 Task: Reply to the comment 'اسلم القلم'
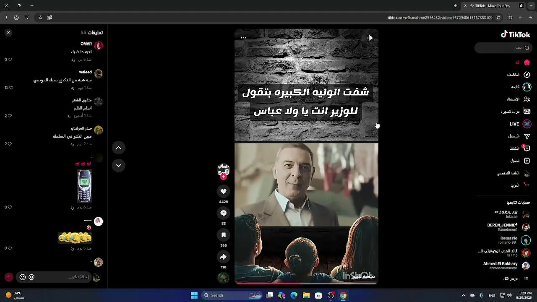click(69, 116)
